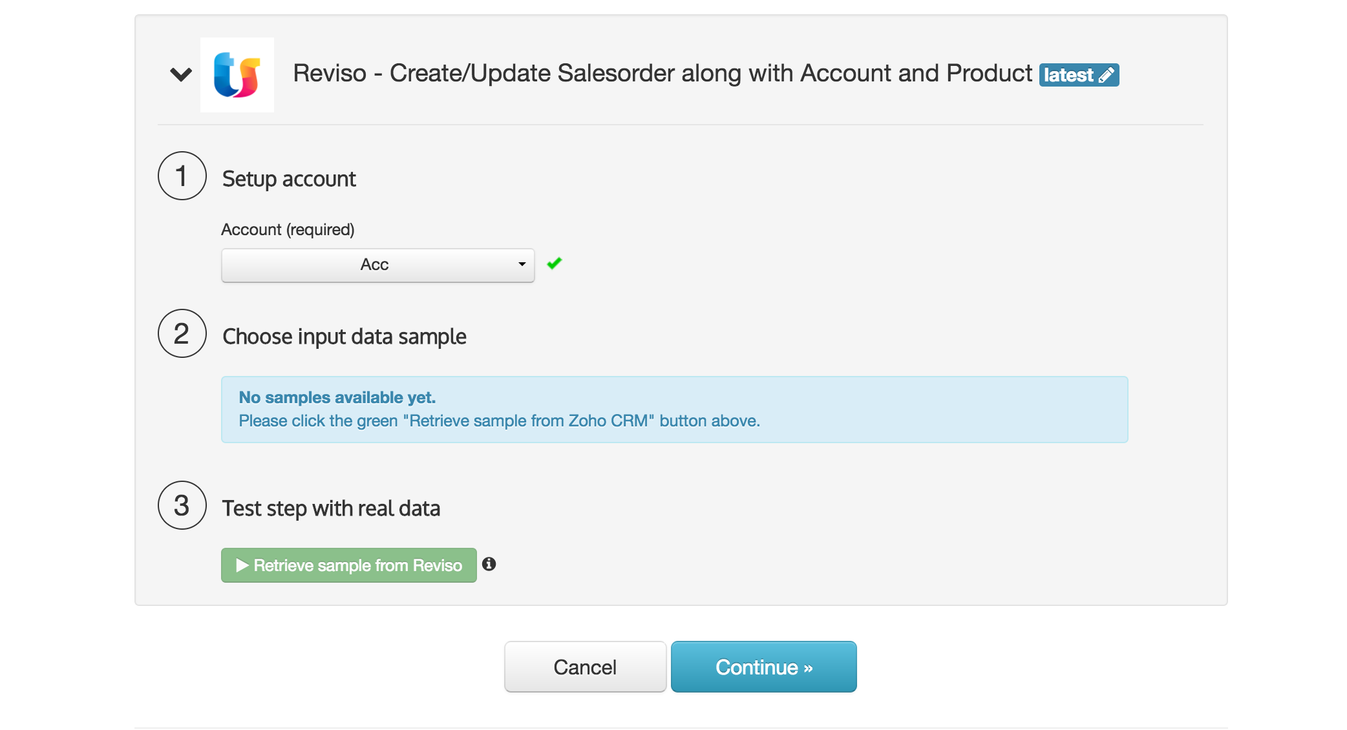Click the Reviso app logo

click(x=237, y=75)
